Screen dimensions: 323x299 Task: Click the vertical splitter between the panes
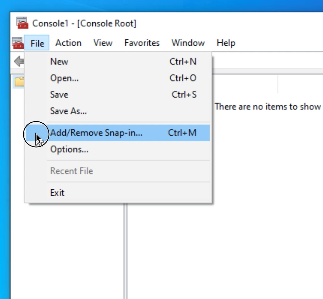(125, 252)
